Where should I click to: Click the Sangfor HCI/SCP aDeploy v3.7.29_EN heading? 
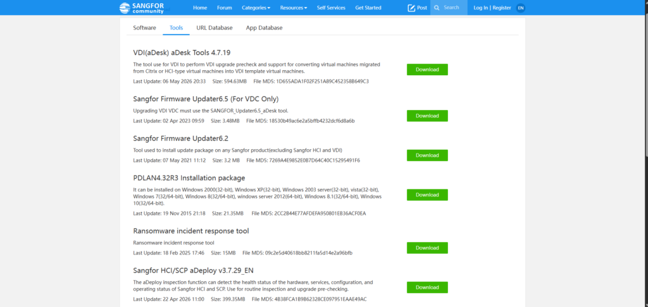pos(194,270)
